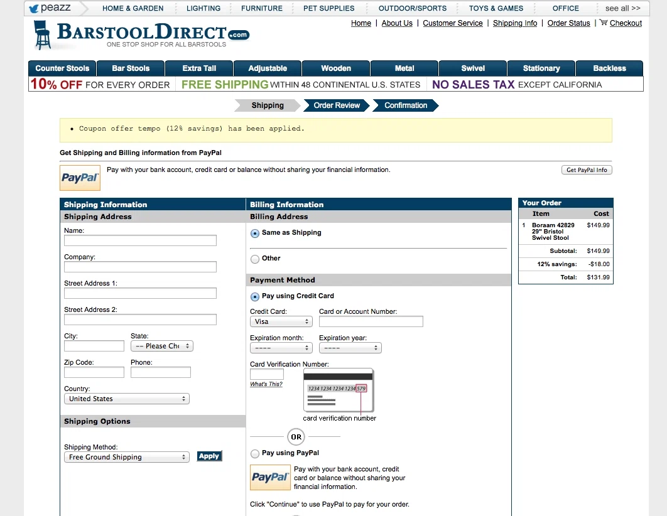This screenshot has width=667, height=516.
Task: Click the Card or Account Number field
Action: (371, 321)
